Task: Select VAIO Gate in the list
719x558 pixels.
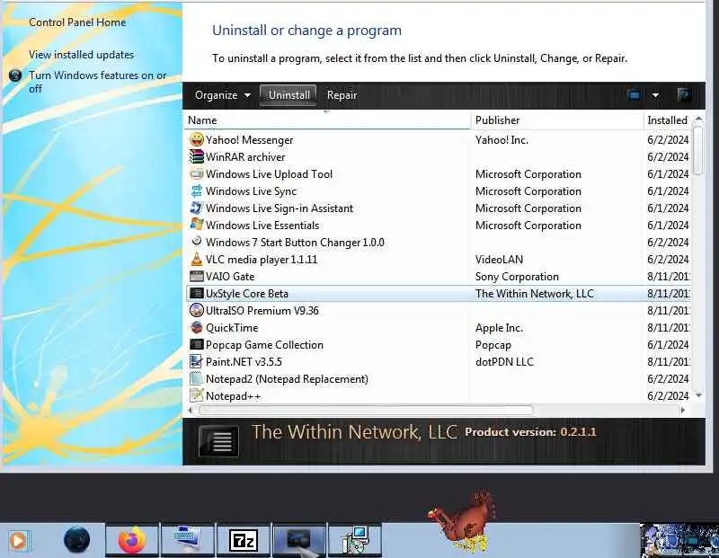Action: click(x=439, y=276)
